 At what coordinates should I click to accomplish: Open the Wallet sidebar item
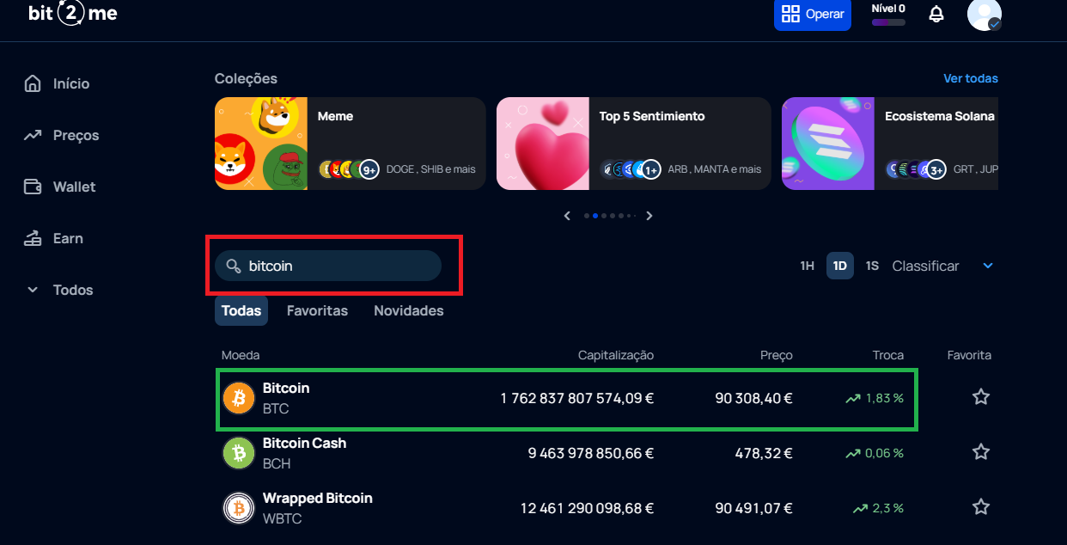[x=74, y=187]
